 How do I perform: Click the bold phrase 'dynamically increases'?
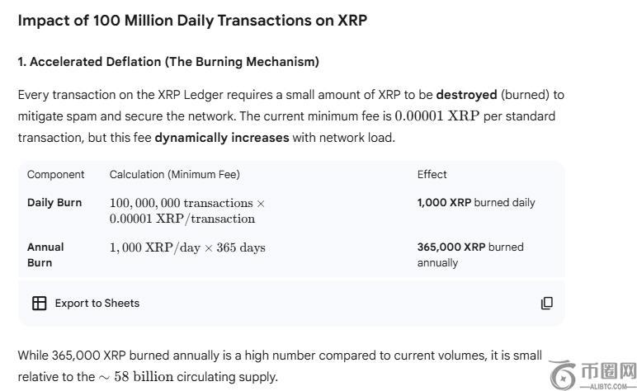[x=222, y=138]
